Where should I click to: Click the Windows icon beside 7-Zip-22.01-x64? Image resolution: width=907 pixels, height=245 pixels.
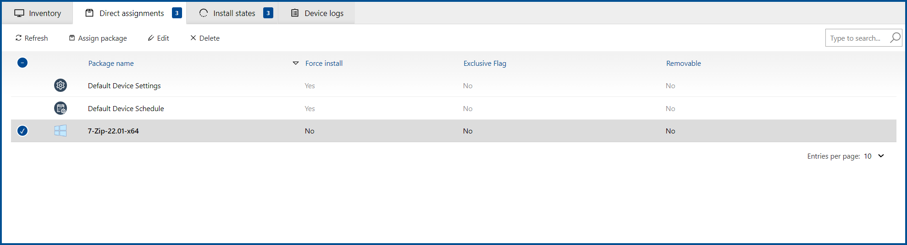click(61, 131)
